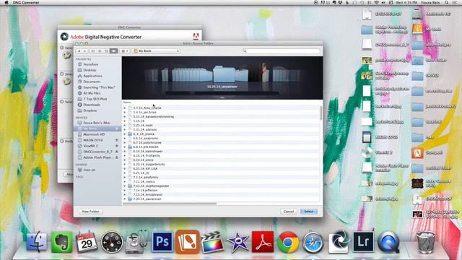Select Applications in the sidebar
The width and height of the screenshot is (462, 260).
point(92,76)
